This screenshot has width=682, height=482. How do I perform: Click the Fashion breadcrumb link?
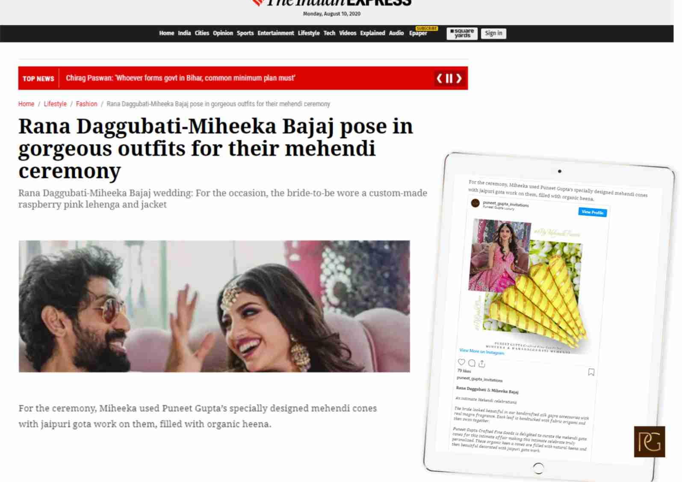[x=86, y=104]
